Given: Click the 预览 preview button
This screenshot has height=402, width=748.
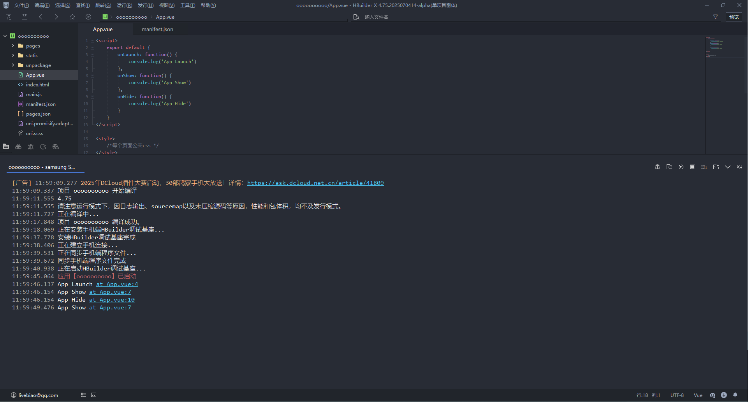Looking at the screenshot, I should coord(734,17).
